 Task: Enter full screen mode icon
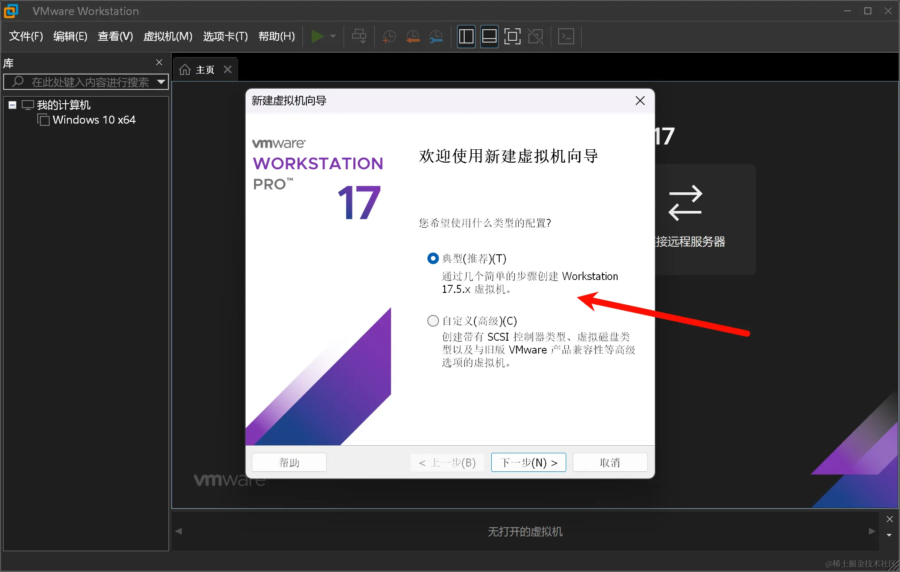(x=512, y=36)
